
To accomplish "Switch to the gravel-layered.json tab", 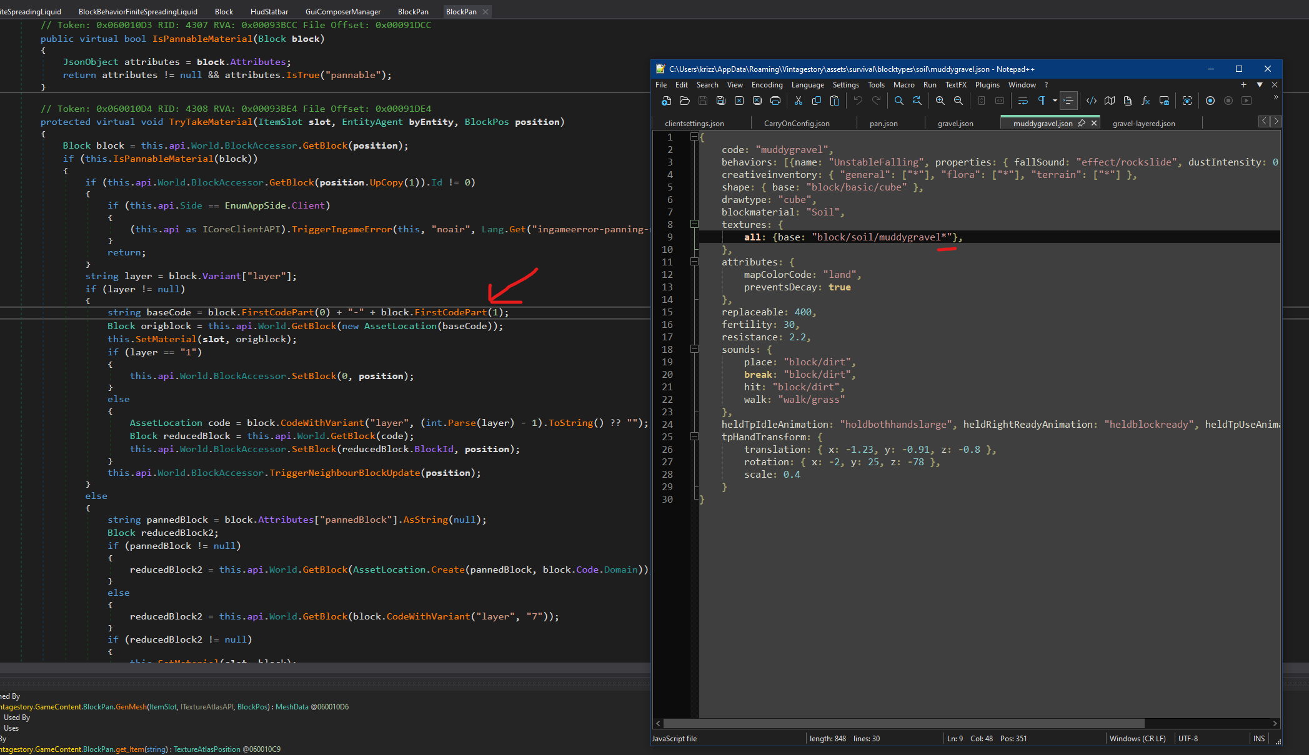I will click(1143, 124).
